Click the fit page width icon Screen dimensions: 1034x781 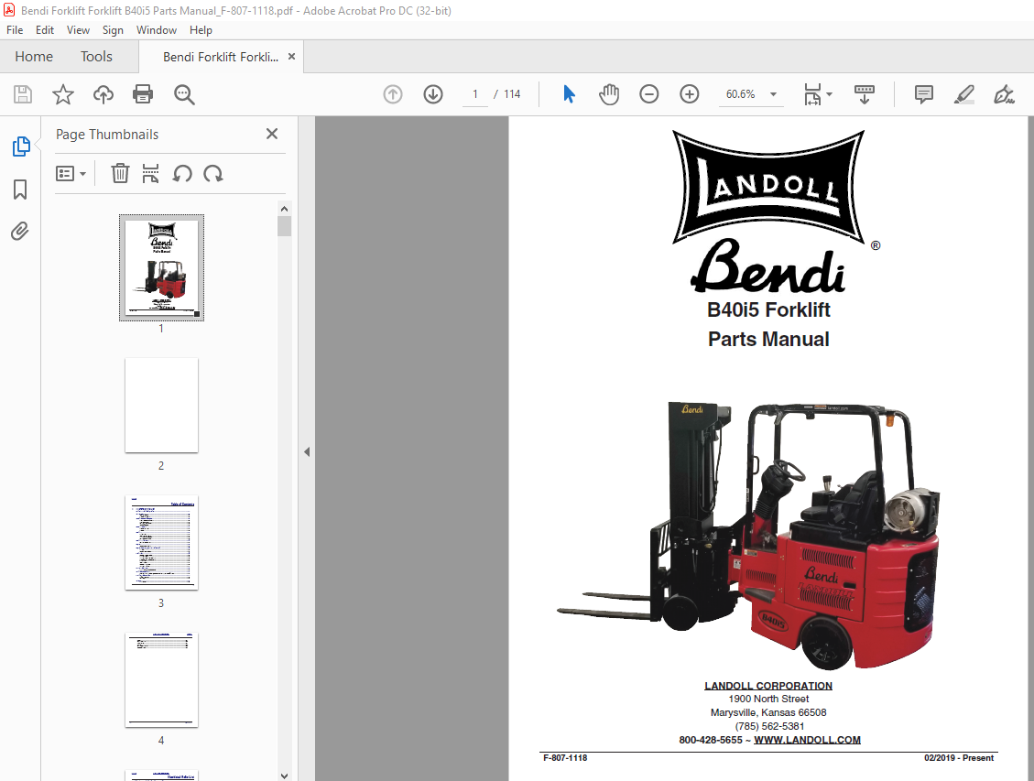pos(812,94)
